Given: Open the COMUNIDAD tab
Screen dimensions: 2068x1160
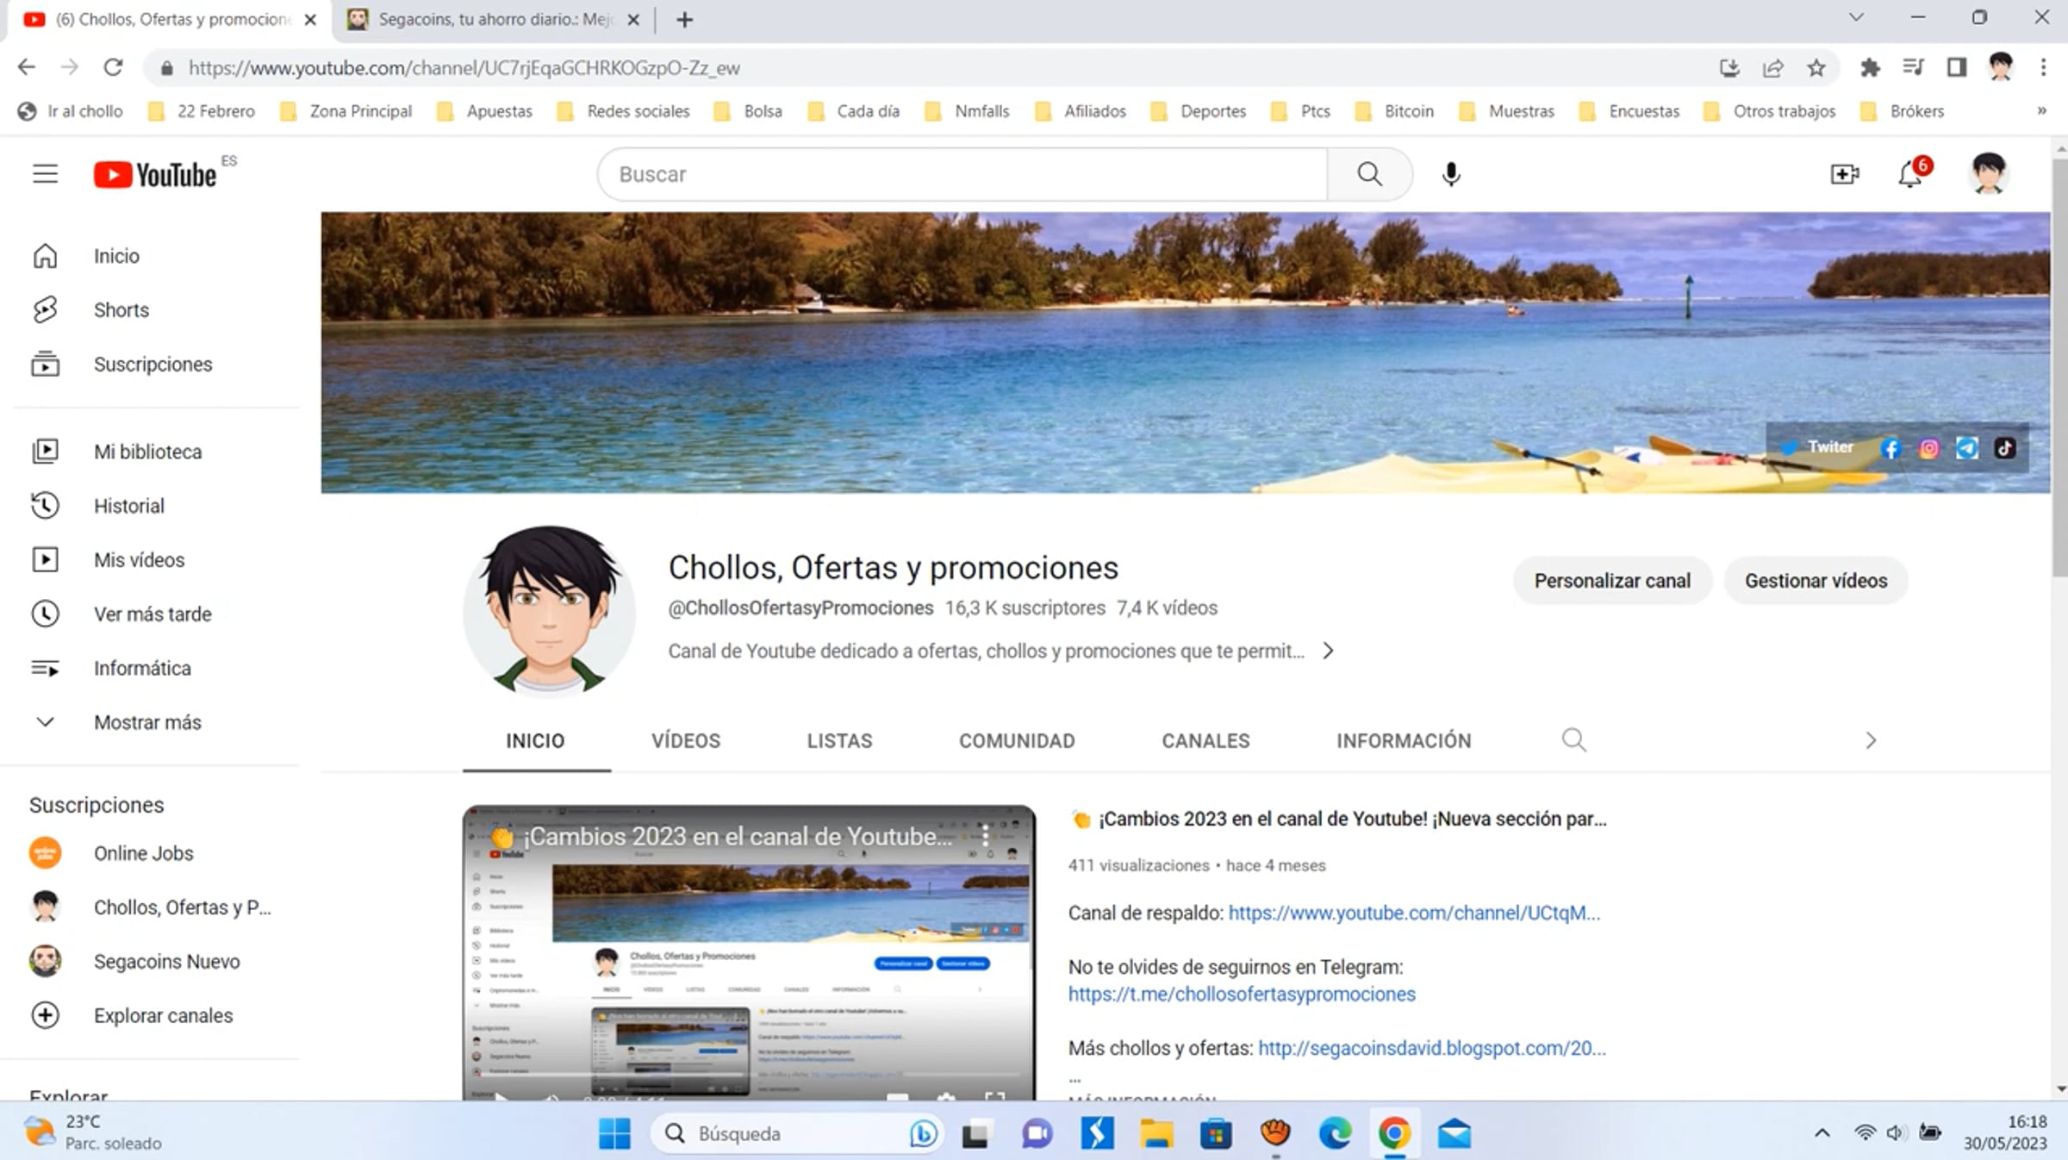Looking at the screenshot, I should 1017,740.
